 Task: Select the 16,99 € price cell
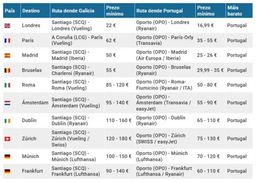click(205, 25)
